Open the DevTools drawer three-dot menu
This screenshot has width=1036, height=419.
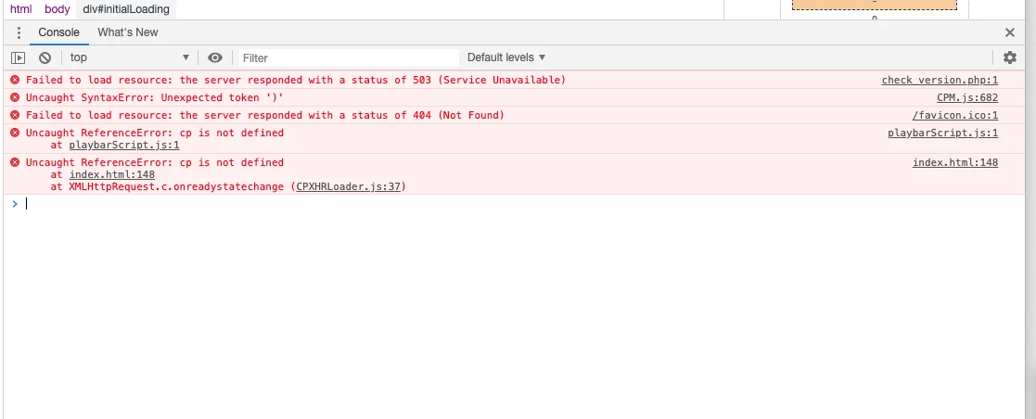pyautogui.click(x=19, y=32)
